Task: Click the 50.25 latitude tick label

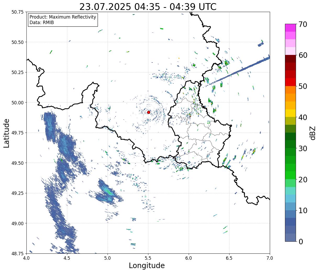Action: click(18, 72)
